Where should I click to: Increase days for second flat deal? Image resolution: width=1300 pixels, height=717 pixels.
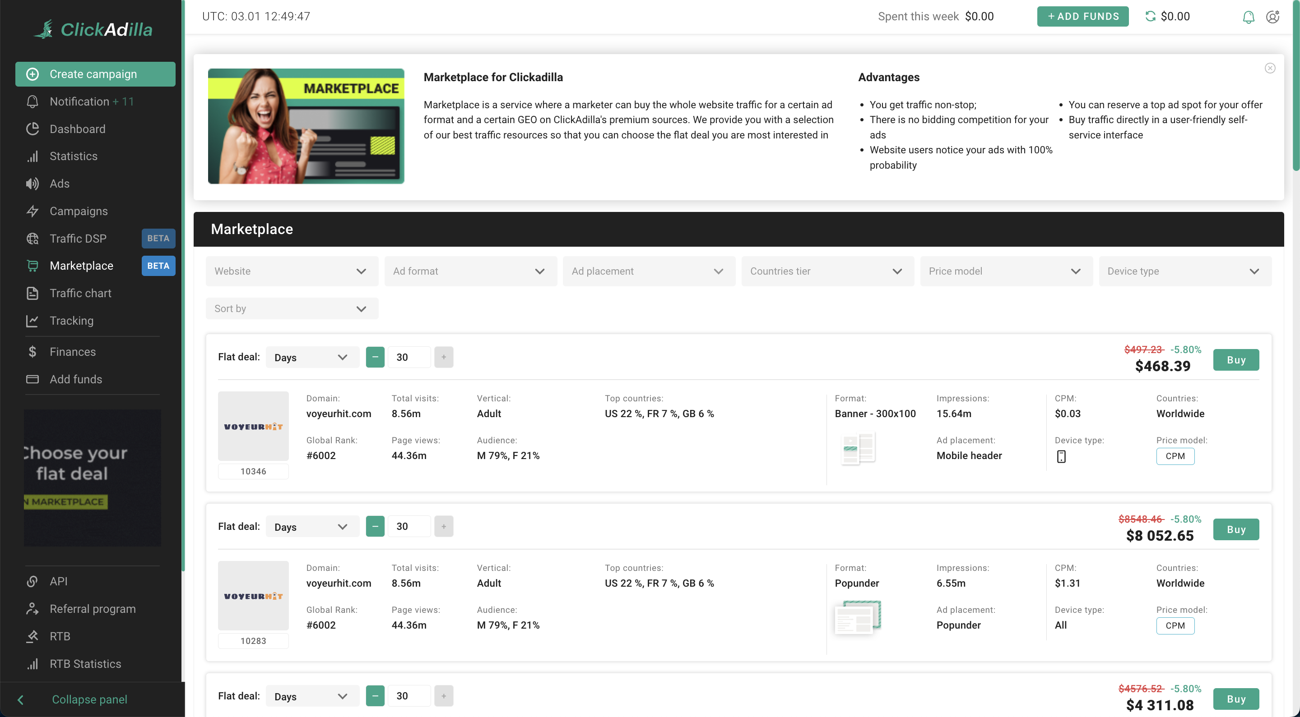click(444, 526)
